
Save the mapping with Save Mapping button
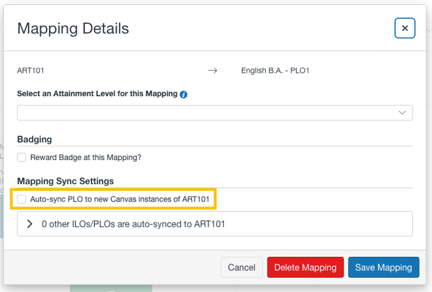click(x=384, y=268)
